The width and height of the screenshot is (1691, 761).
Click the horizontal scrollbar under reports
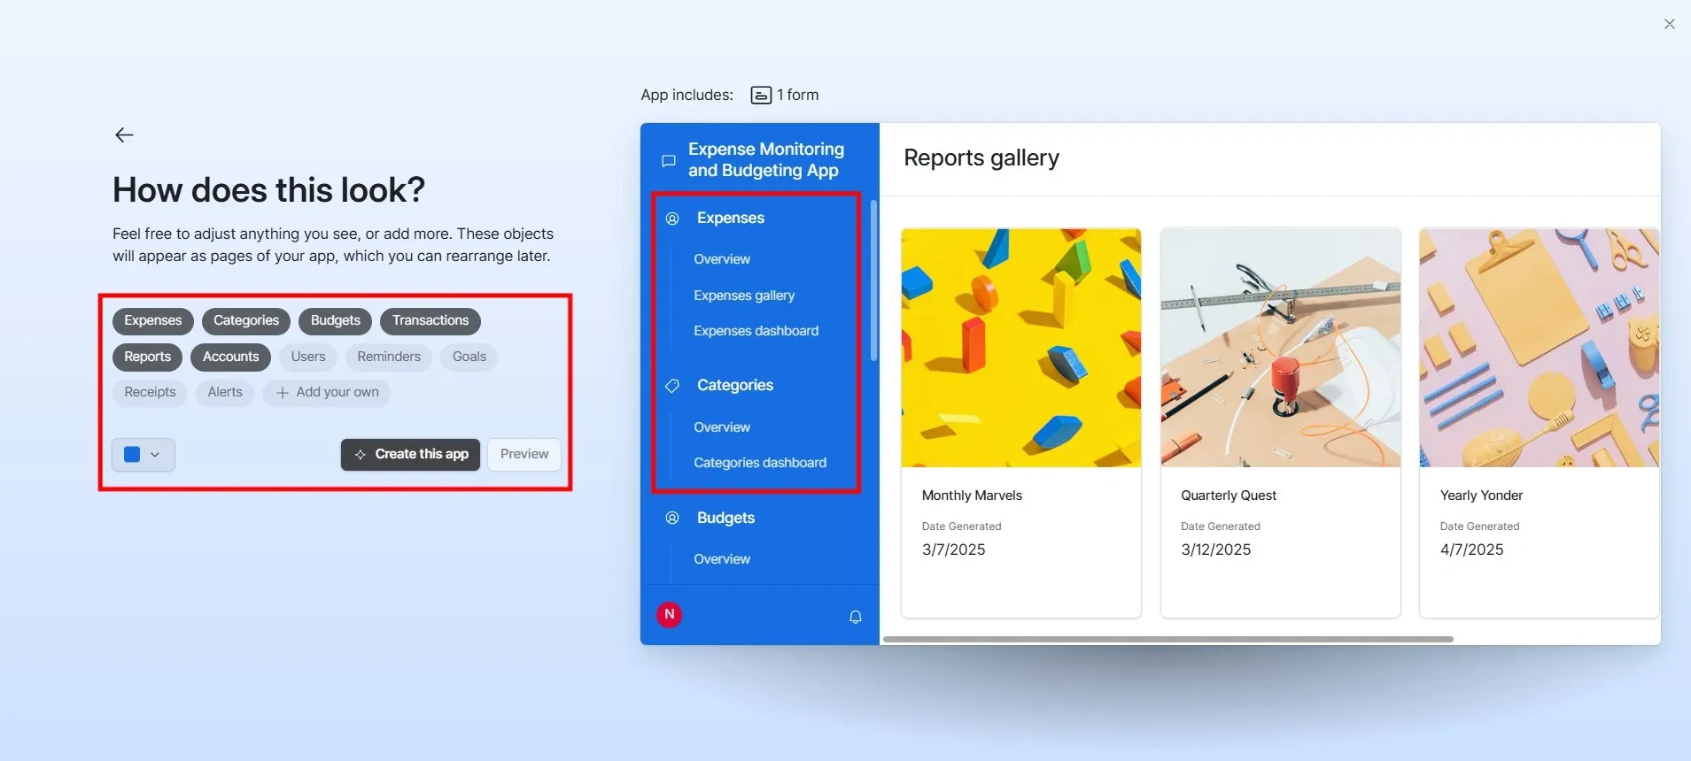[x=1167, y=639]
